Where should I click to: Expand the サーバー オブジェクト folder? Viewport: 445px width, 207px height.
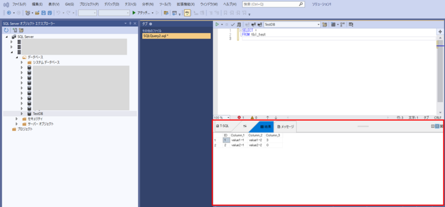17,124
